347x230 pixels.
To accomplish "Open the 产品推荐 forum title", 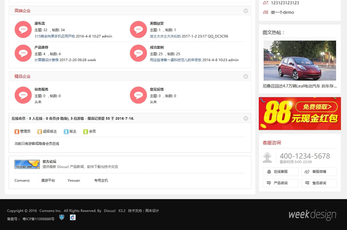I will (x=41, y=47).
